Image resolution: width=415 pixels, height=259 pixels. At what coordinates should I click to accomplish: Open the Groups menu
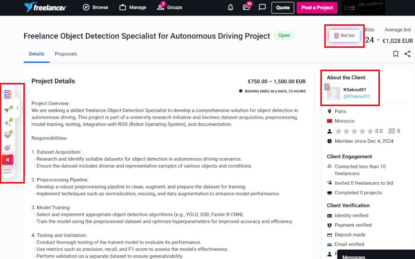(170, 7)
